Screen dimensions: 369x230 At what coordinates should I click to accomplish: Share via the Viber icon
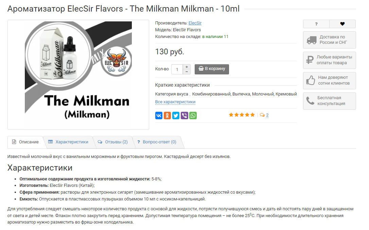tap(184, 116)
